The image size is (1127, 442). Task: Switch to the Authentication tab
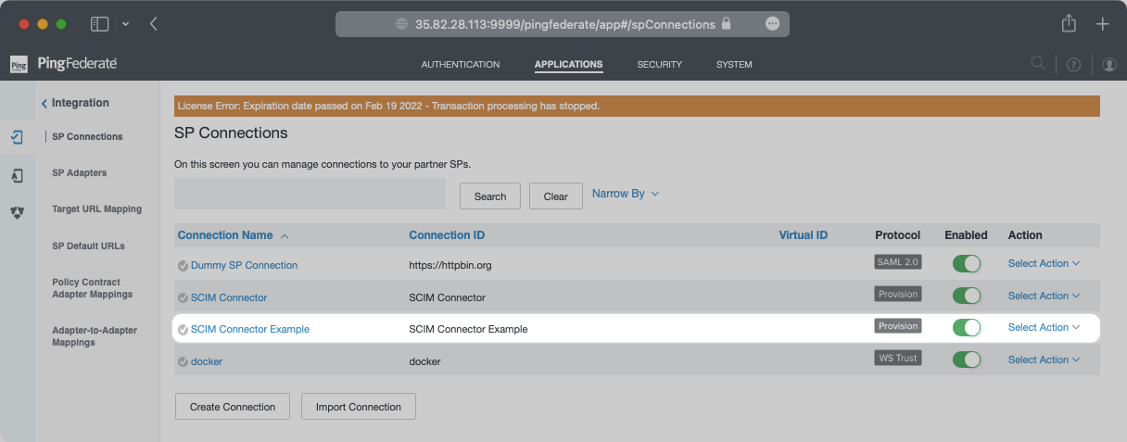pos(460,65)
